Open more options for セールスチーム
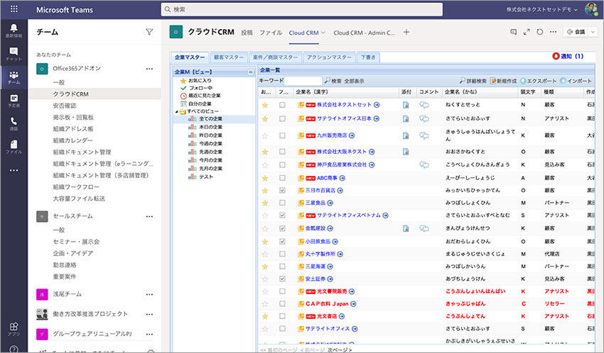This screenshot has height=353, width=604. 149,216
